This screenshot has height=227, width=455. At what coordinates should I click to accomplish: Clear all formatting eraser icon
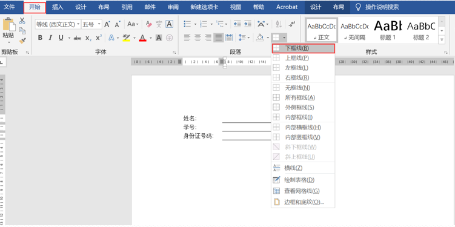[x=148, y=24]
